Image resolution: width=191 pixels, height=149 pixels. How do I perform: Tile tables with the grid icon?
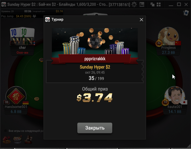point(159,5)
